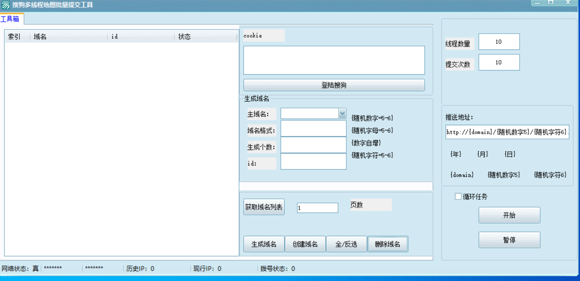Minimize the window
Screen dimensions: 580x281
point(537,2)
